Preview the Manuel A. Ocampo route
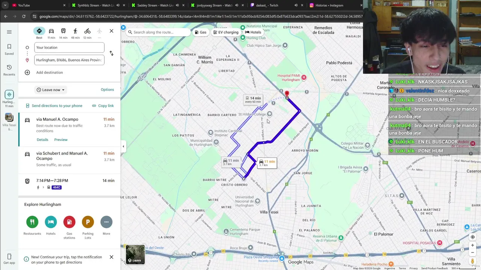The image size is (481, 270). click(x=61, y=139)
